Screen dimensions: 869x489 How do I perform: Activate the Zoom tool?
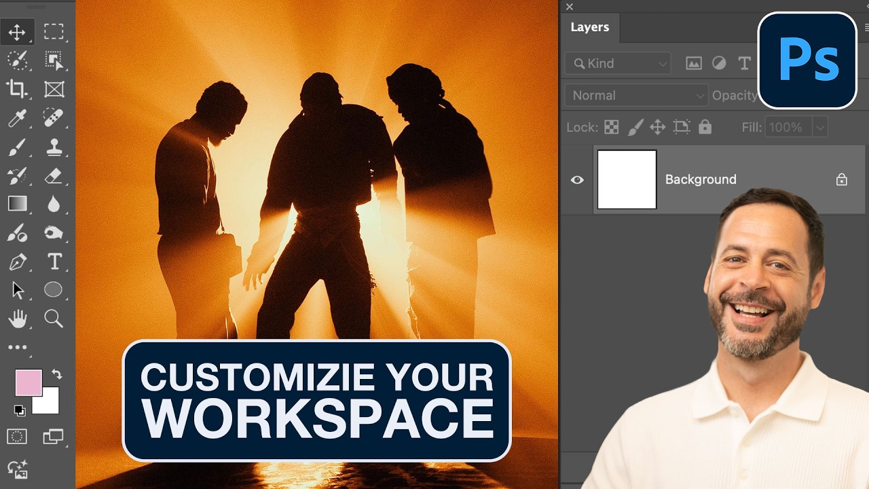[x=54, y=319]
